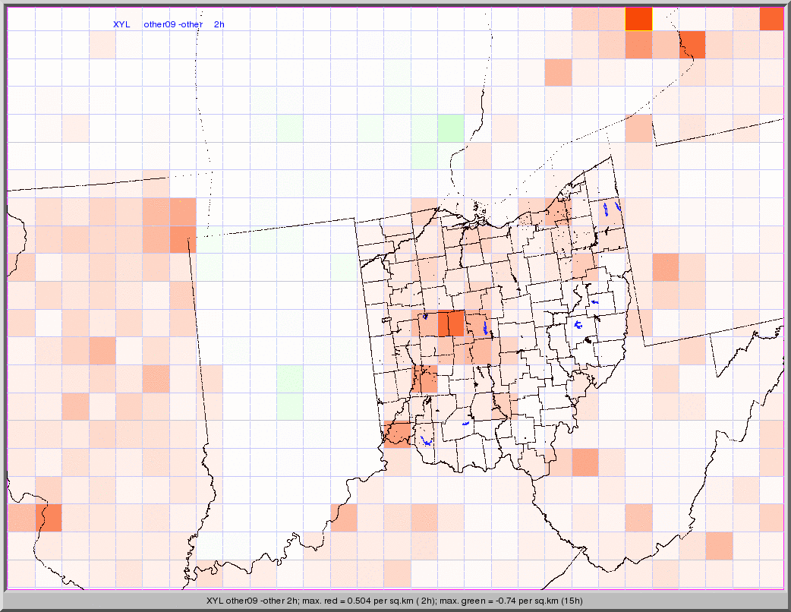The width and height of the screenshot is (791, 612).
Task: Select the dark orange cell in central Ohio
Action: (x=451, y=323)
